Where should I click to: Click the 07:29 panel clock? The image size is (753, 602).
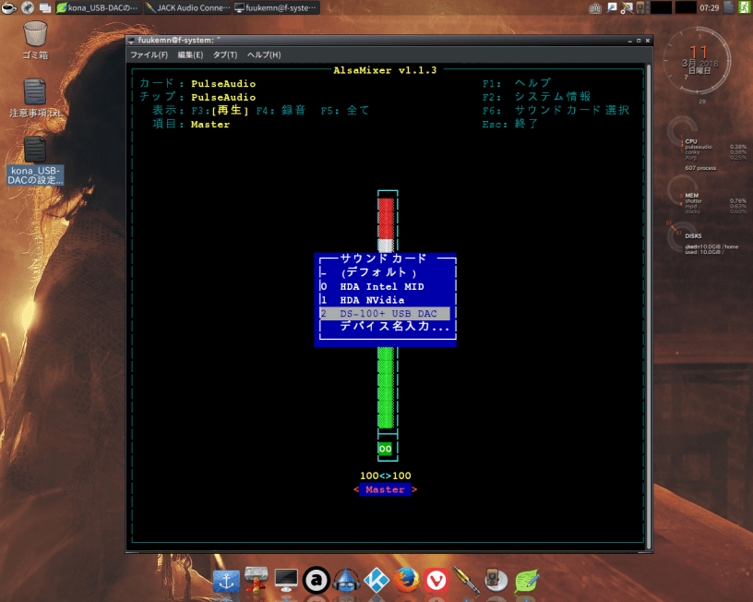click(x=710, y=7)
